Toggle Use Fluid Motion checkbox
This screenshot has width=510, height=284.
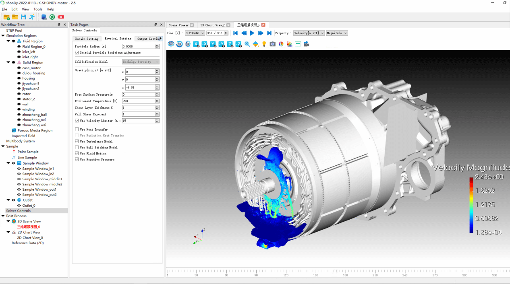click(x=77, y=154)
